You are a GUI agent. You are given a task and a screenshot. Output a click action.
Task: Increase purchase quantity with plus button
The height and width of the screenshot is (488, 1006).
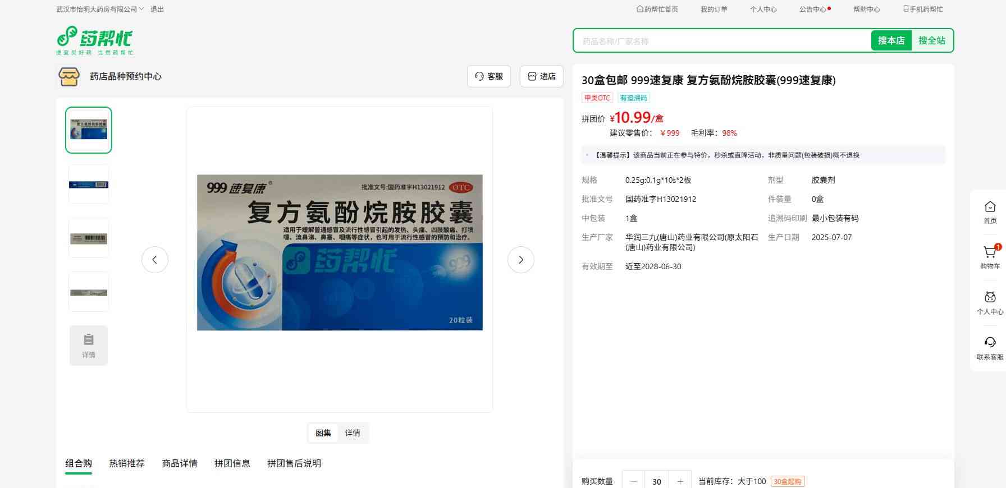click(680, 481)
